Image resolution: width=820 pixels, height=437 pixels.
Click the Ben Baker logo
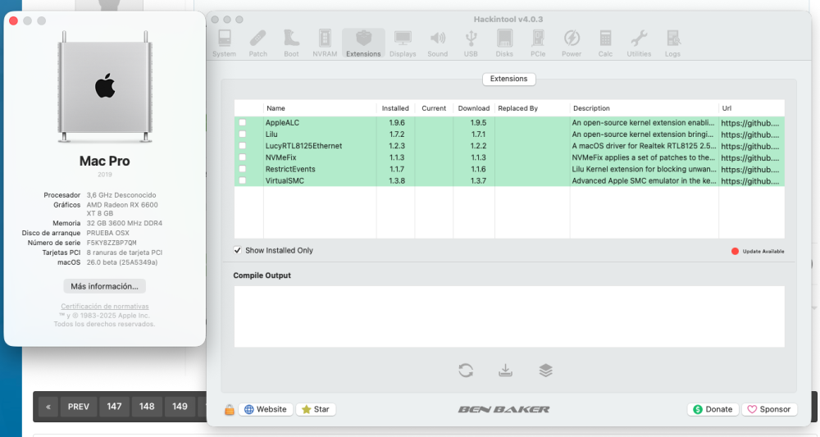[x=504, y=409]
